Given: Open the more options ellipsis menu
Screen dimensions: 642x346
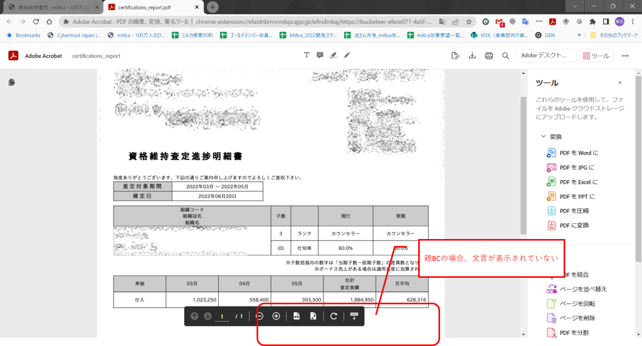Looking at the screenshot, I should pos(624,56).
